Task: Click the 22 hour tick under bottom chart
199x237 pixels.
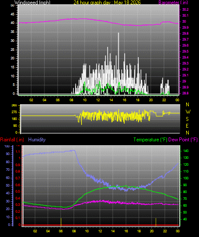Action: pos(165,231)
